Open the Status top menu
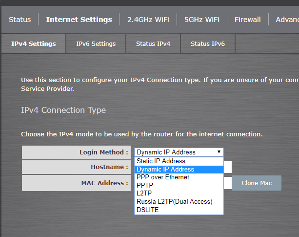Viewport: 299px width, 237px height. [20, 20]
